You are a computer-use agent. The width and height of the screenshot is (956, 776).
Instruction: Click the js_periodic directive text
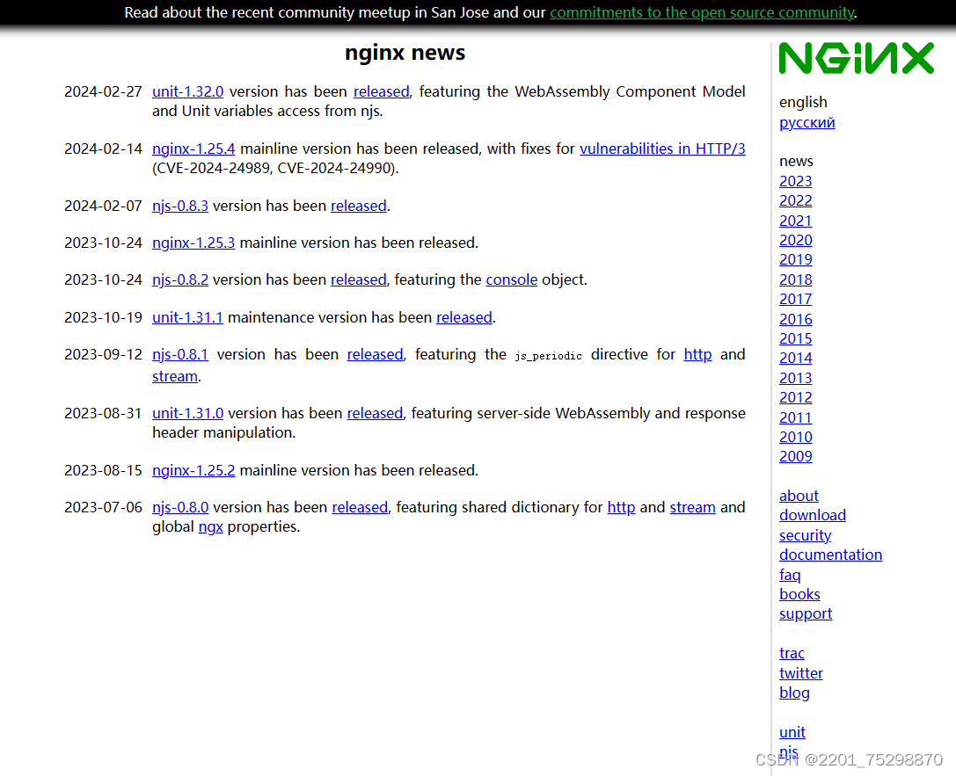(x=548, y=356)
